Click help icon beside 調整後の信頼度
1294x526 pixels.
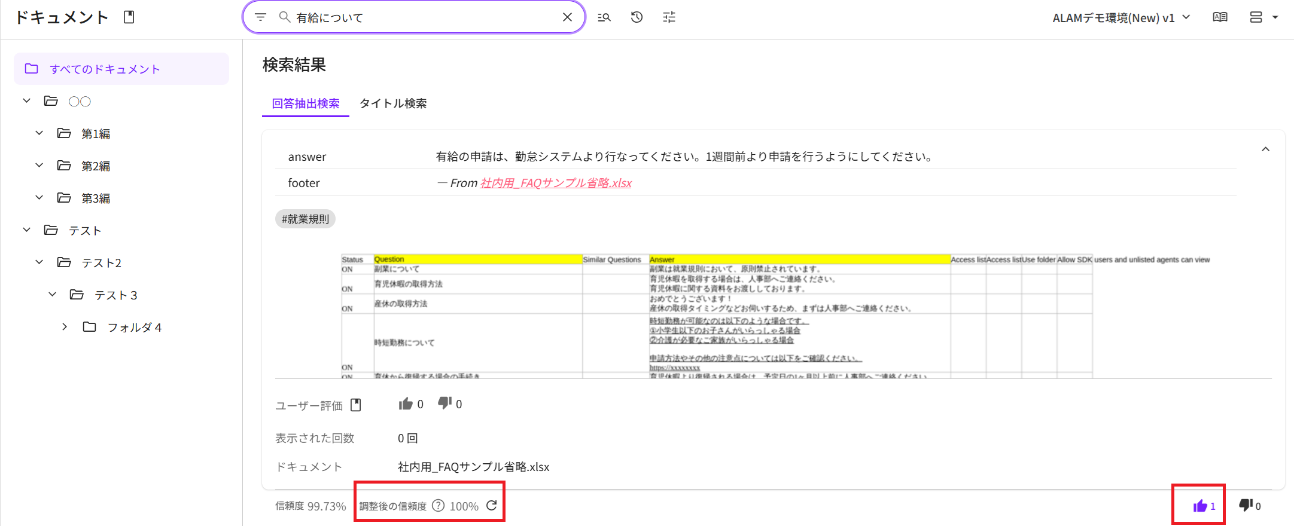439,506
